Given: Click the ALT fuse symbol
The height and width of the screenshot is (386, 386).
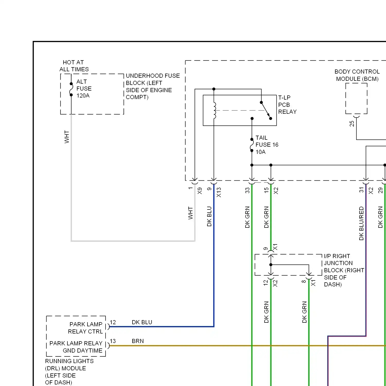Looking at the screenshot, I should [x=71, y=89].
